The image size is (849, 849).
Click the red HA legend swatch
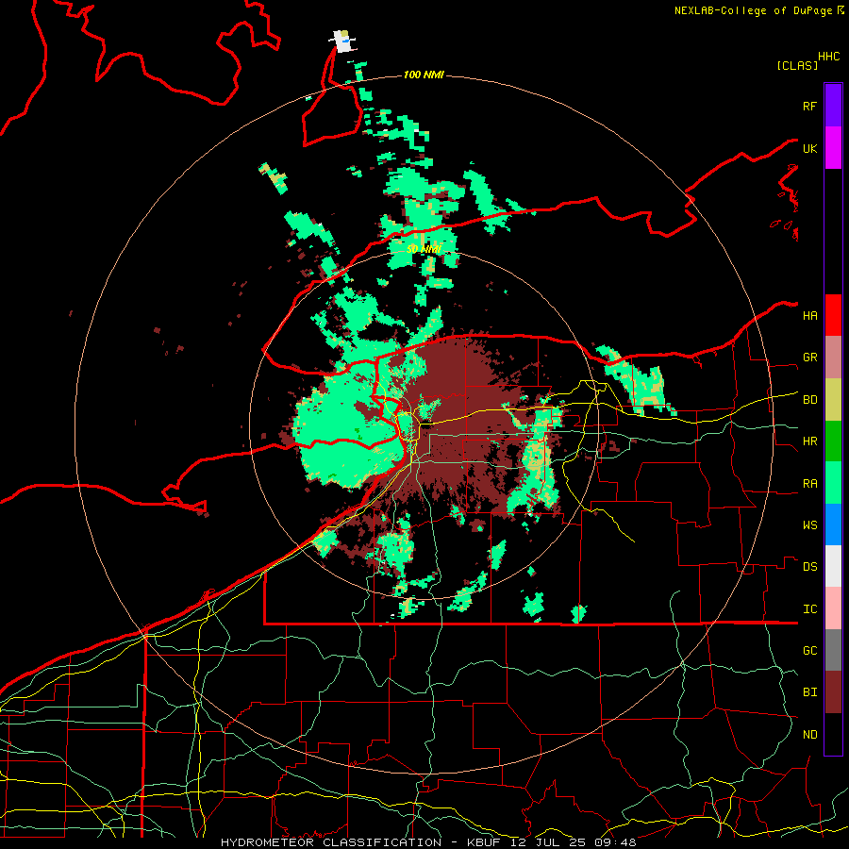(x=833, y=315)
